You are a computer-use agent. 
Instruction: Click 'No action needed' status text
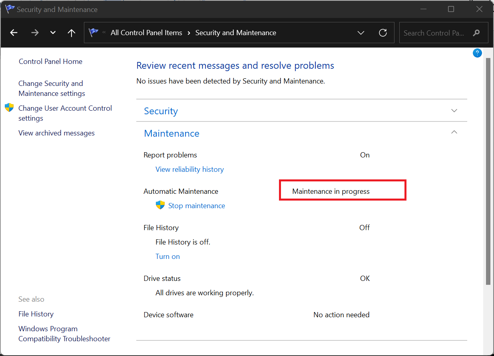tap(341, 315)
